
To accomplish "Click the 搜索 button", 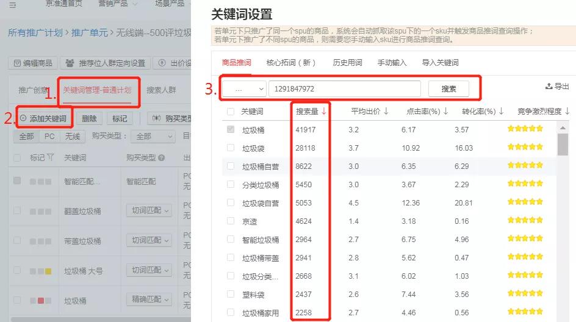I will (x=448, y=89).
